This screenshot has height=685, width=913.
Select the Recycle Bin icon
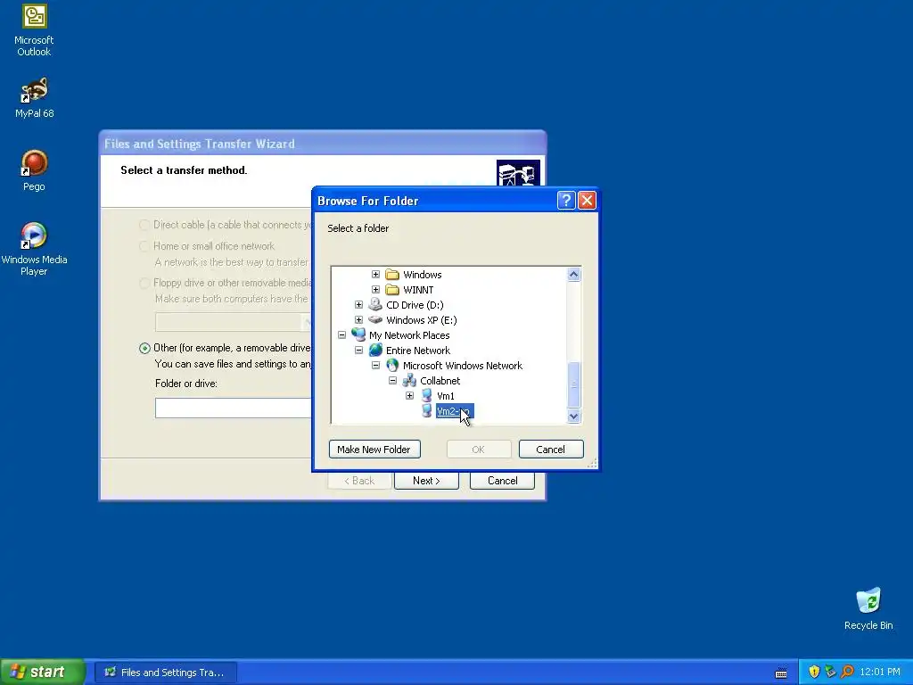click(x=868, y=608)
